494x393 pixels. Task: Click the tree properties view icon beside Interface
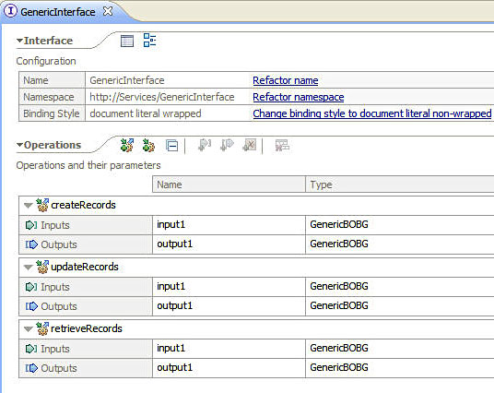(149, 40)
